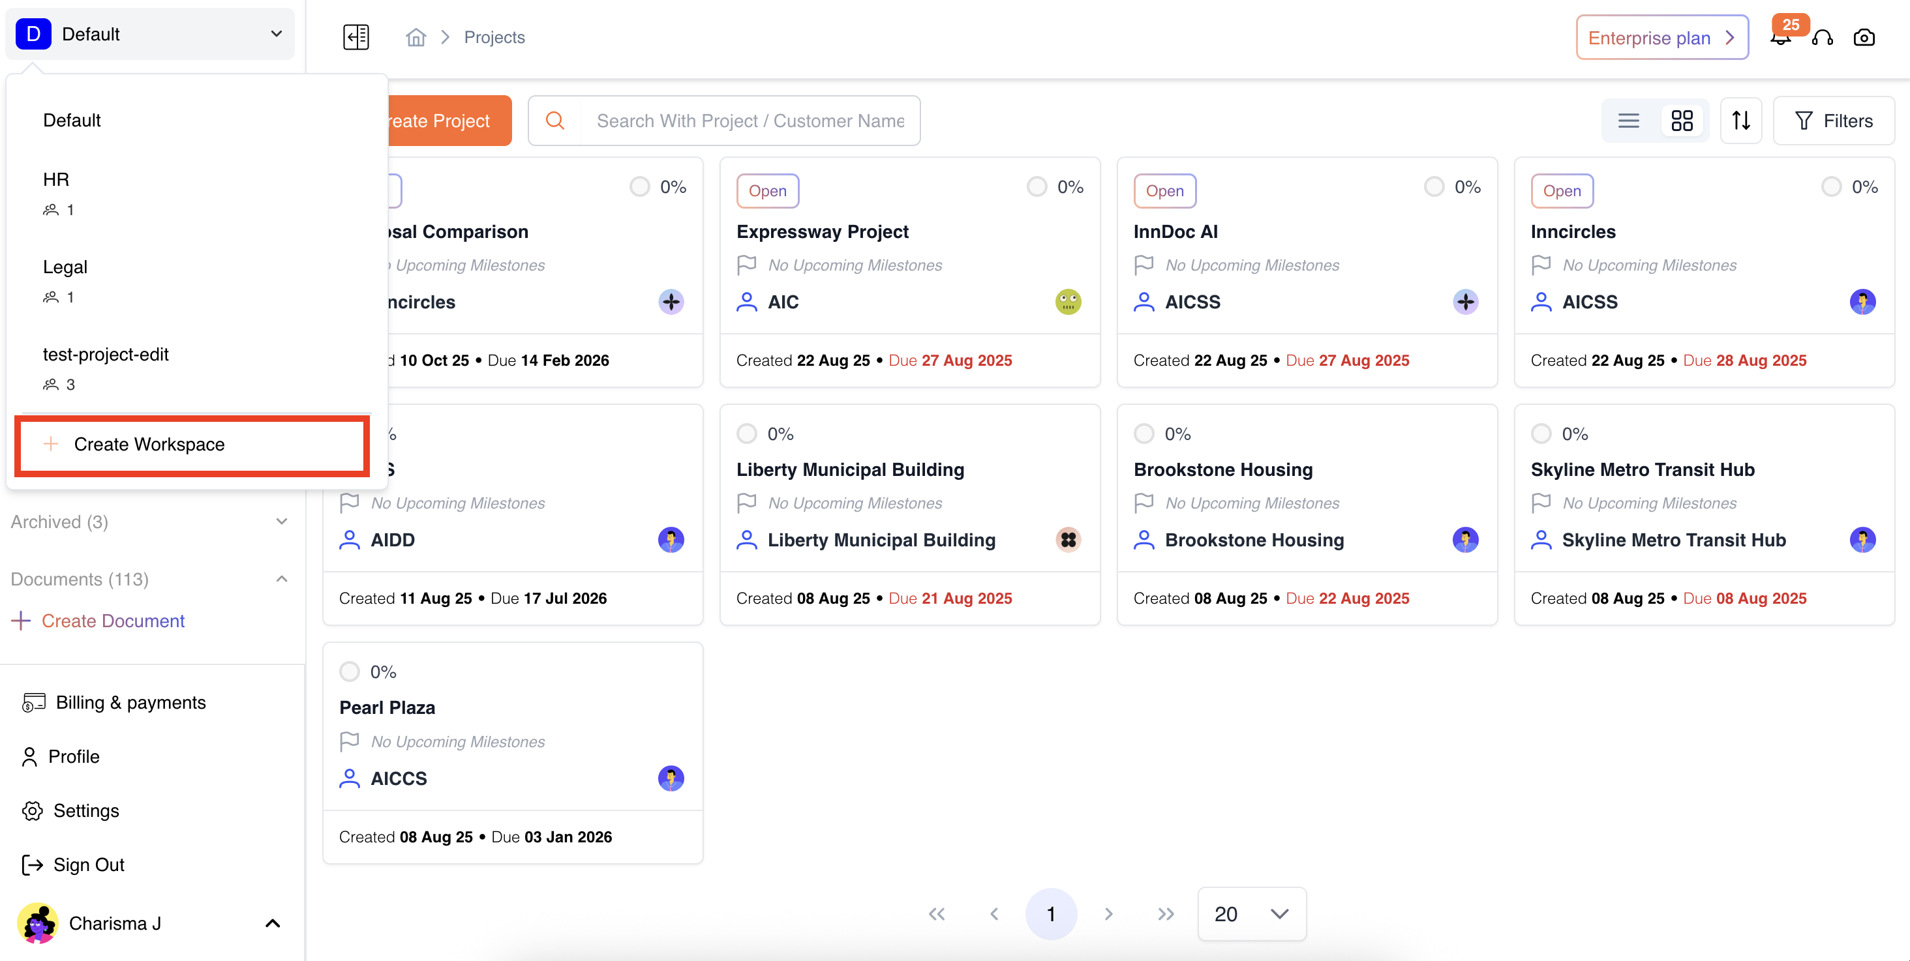
Task: Click the camera screenshot icon
Action: click(x=1863, y=38)
